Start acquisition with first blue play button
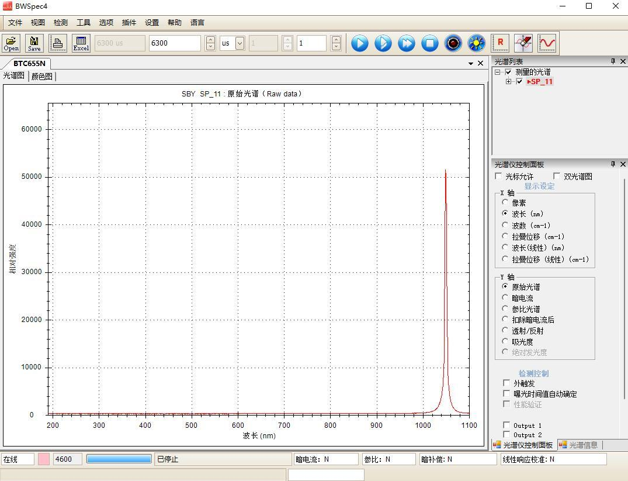628x481 pixels. (360, 43)
